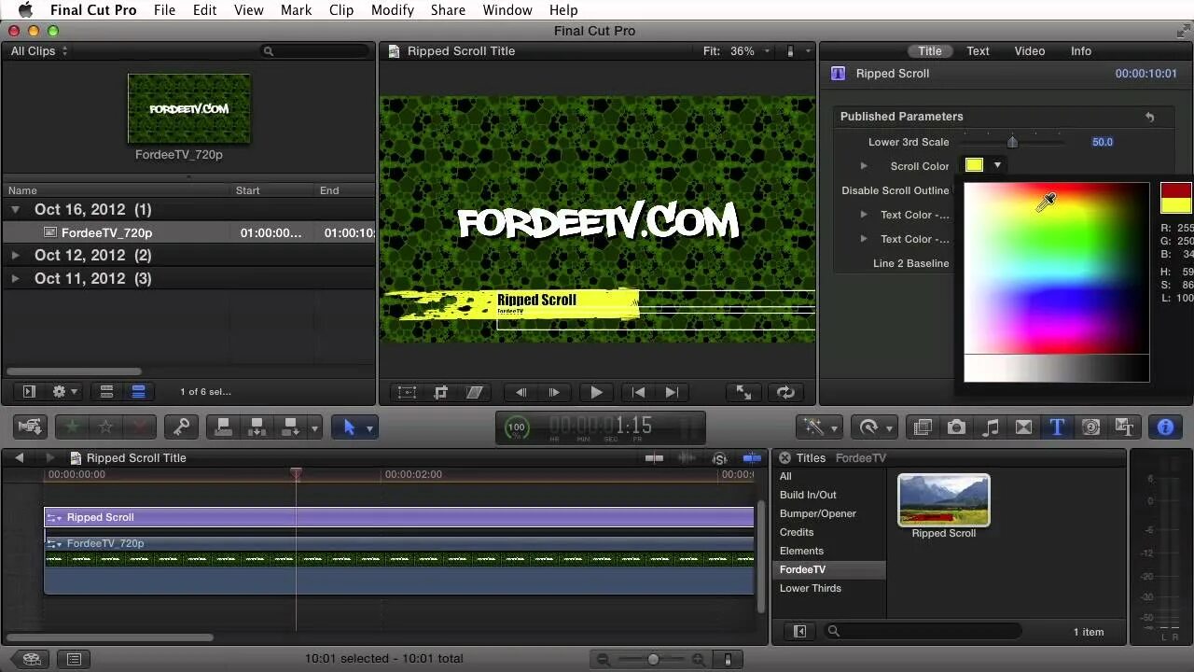Screen dimensions: 1194x672
Task: Select the Ripped Scroll title thumbnail
Action: (x=943, y=500)
